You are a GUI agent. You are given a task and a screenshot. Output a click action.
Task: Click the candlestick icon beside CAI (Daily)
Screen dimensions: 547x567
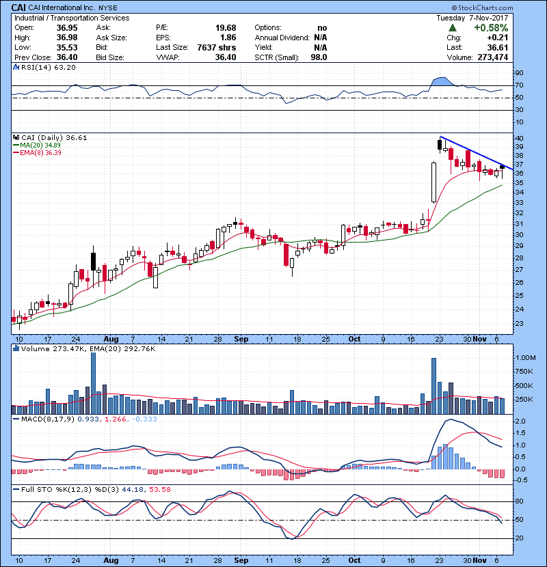[x=16, y=138]
